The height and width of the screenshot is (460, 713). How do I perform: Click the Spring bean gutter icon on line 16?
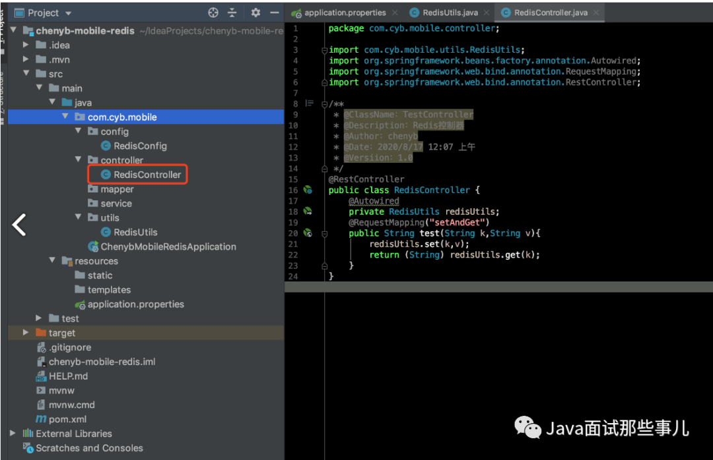[x=308, y=190]
